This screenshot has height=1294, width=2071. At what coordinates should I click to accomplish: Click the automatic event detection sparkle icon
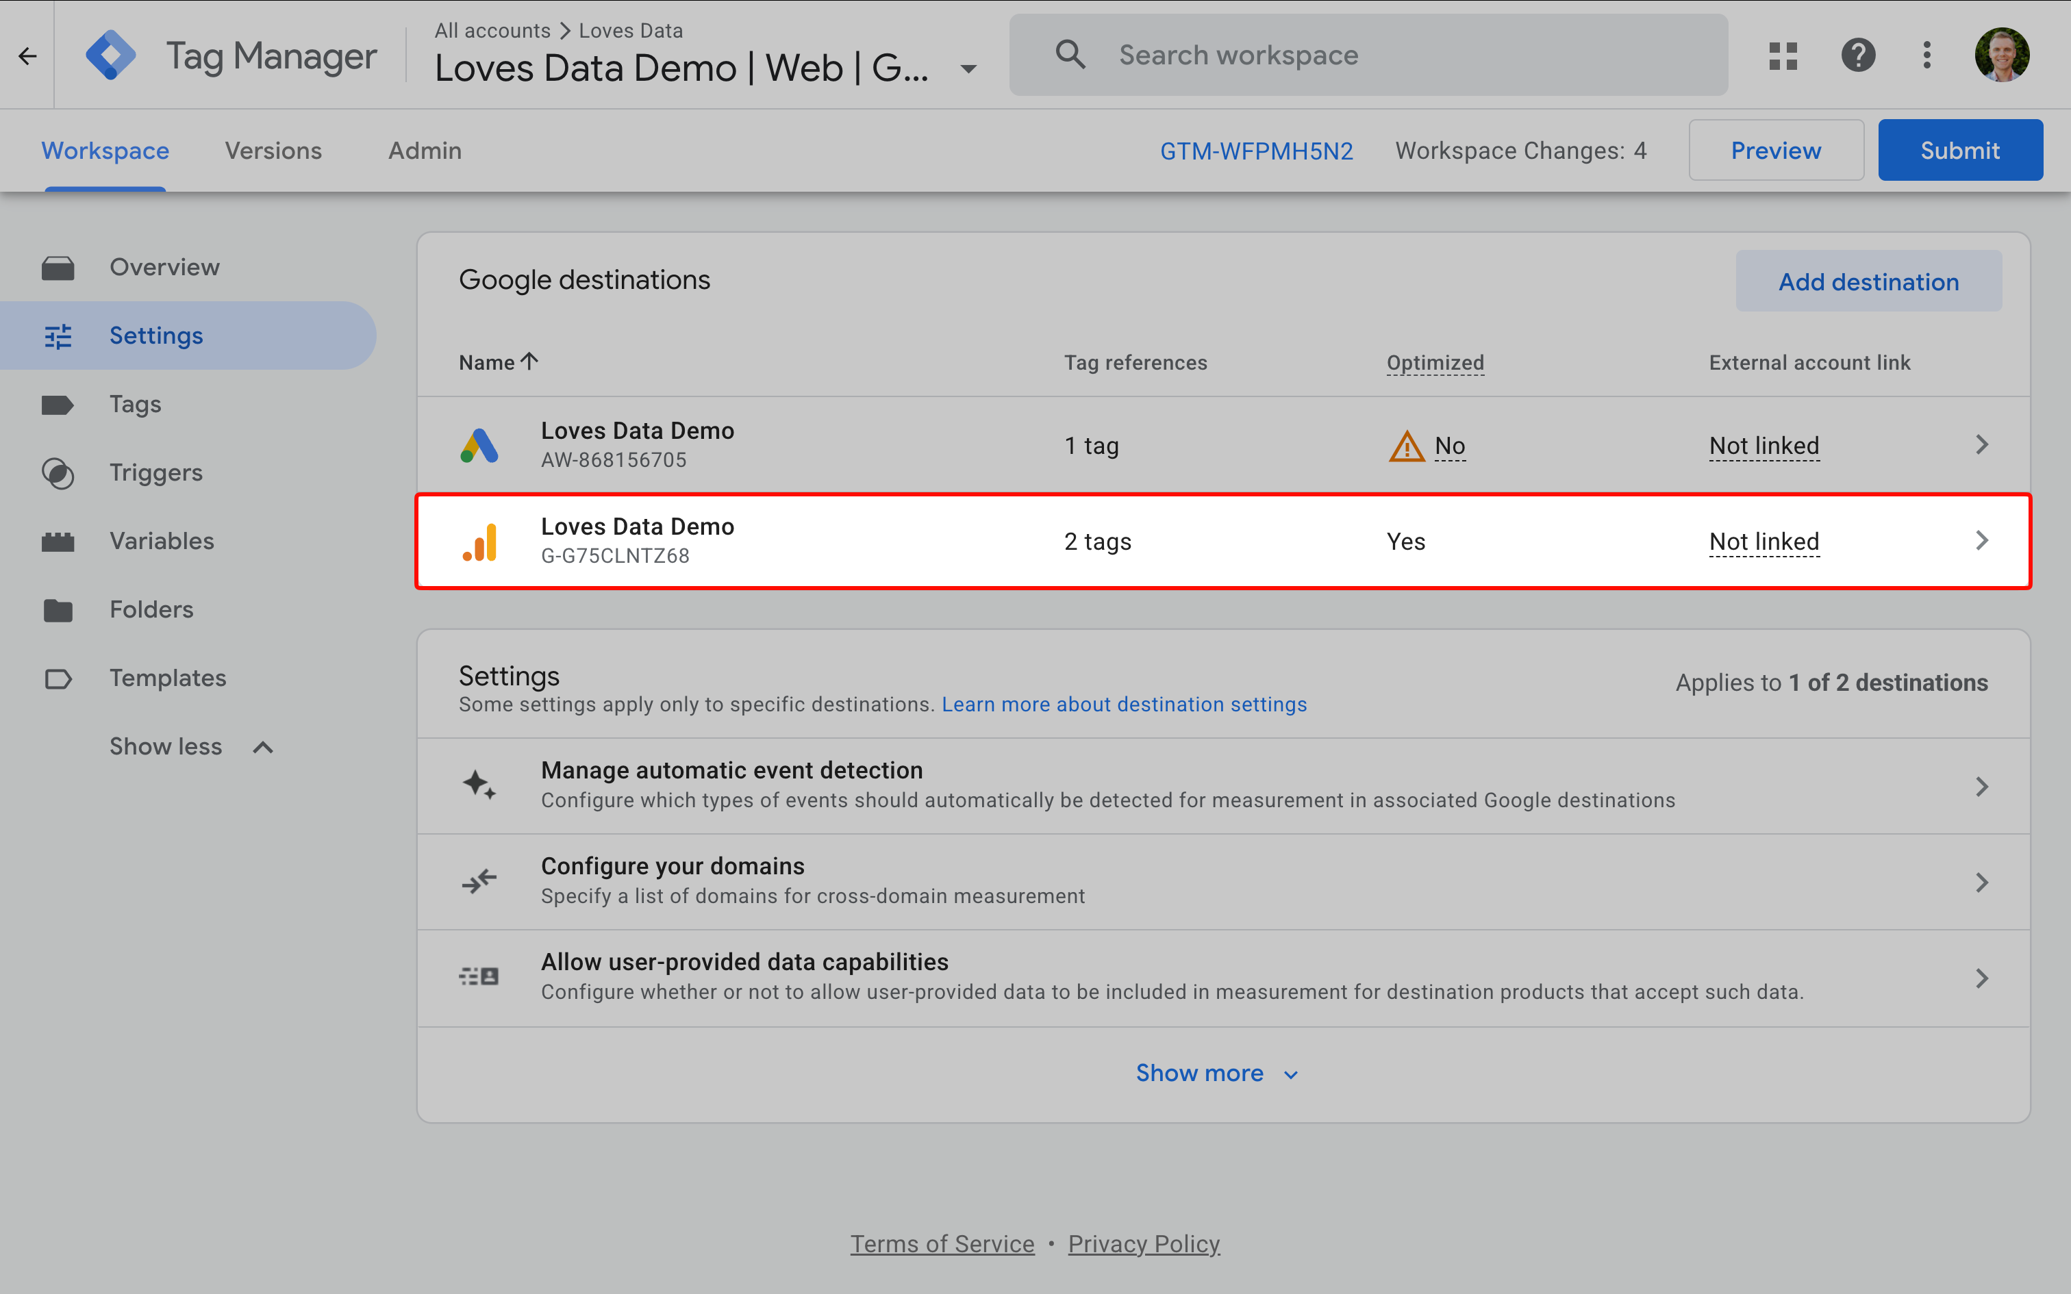point(479,785)
